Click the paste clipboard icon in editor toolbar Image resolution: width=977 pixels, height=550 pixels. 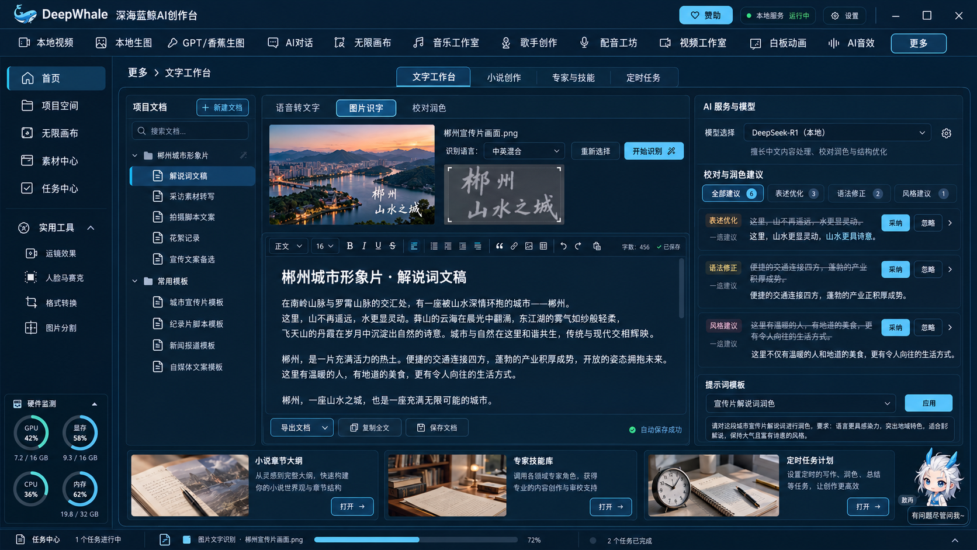pyautogui.click(x=597, y=246)
